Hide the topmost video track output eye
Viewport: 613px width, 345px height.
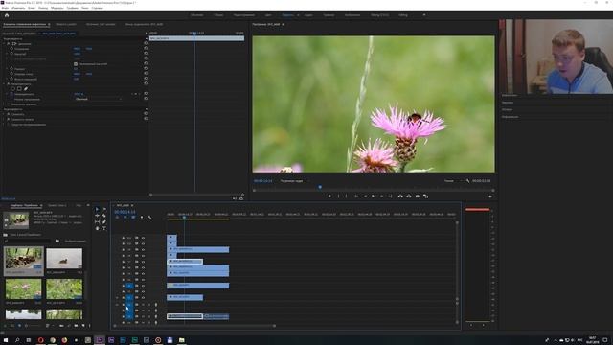pyautogui.click(x=143, y=238)
